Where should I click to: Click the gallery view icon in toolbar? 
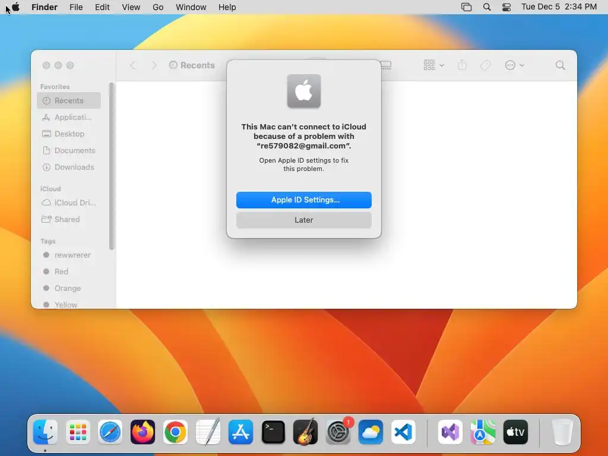[x=386, y=65]
